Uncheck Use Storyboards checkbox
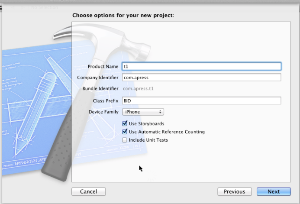 [x=125, y=123]
